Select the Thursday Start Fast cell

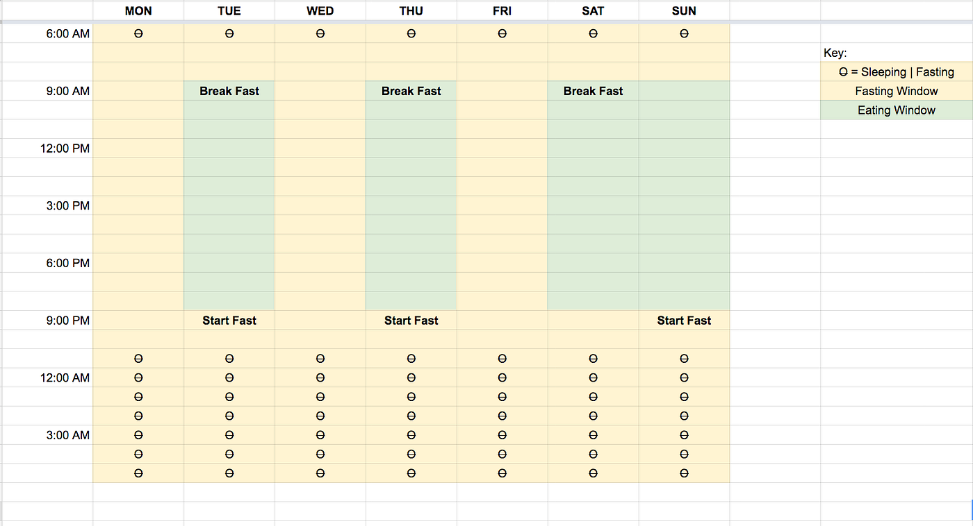pos(411,321)
